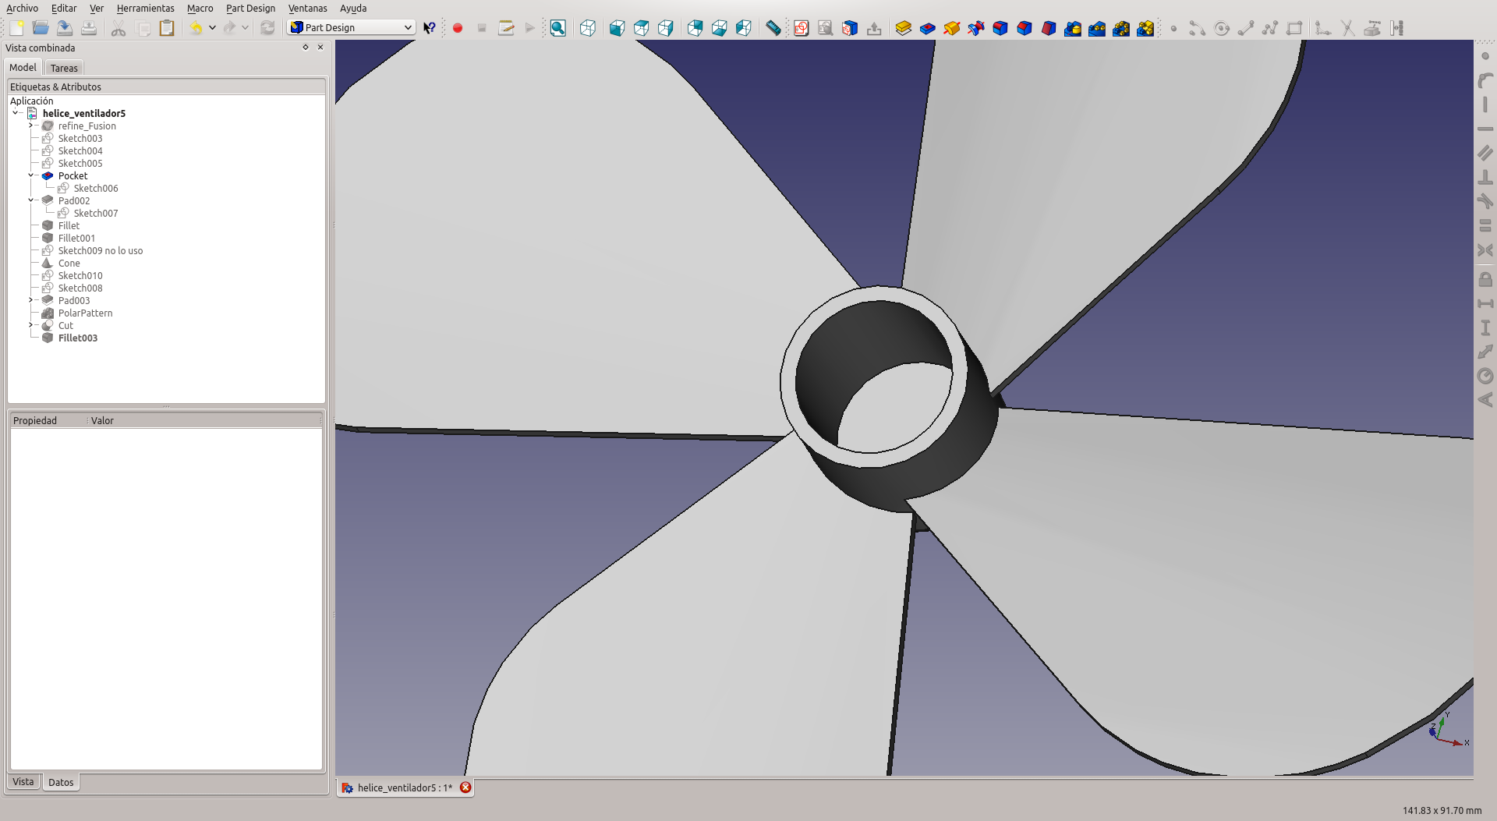Activate the What's This help cursor

tap(430, 28)
